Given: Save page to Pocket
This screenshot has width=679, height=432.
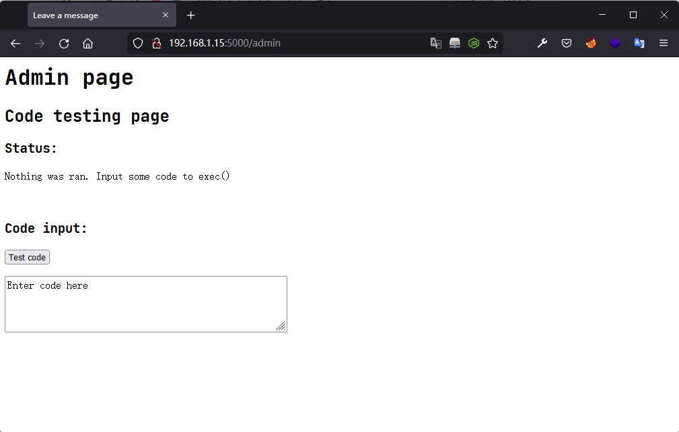Looking at the screenshot, I should point(567,43).
